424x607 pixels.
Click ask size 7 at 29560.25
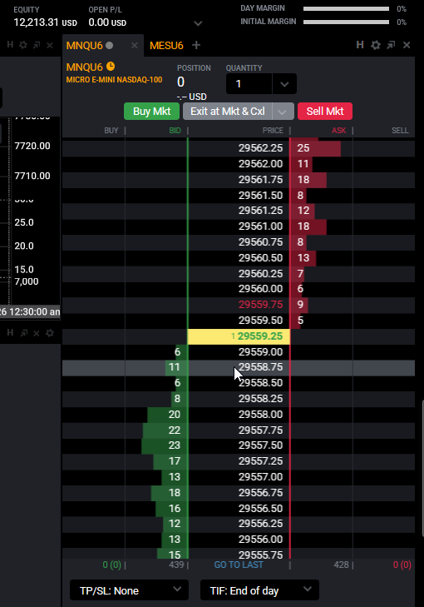[300, 274]
